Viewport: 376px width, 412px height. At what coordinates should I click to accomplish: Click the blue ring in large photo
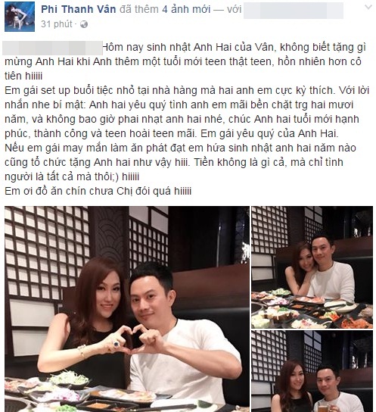117,343
